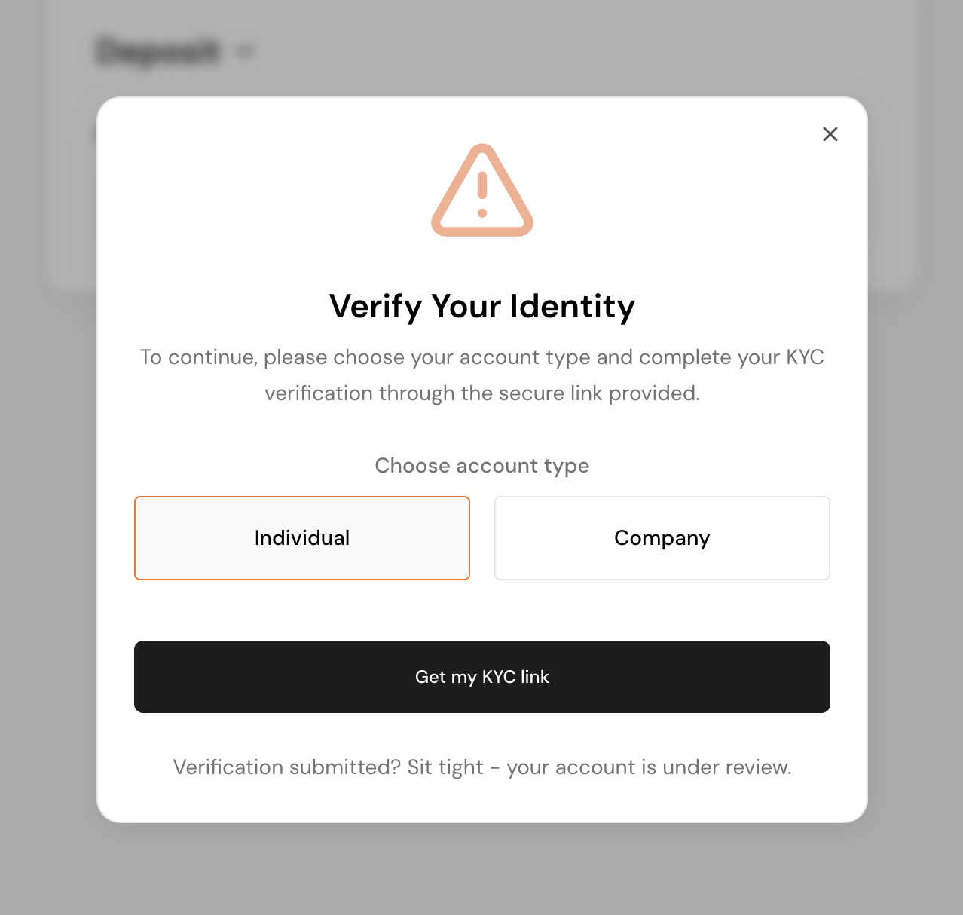Close the Verify Your Identity dialog
Image resolution: width=963 pixels, height=915 pixels.
pos(830,134)
